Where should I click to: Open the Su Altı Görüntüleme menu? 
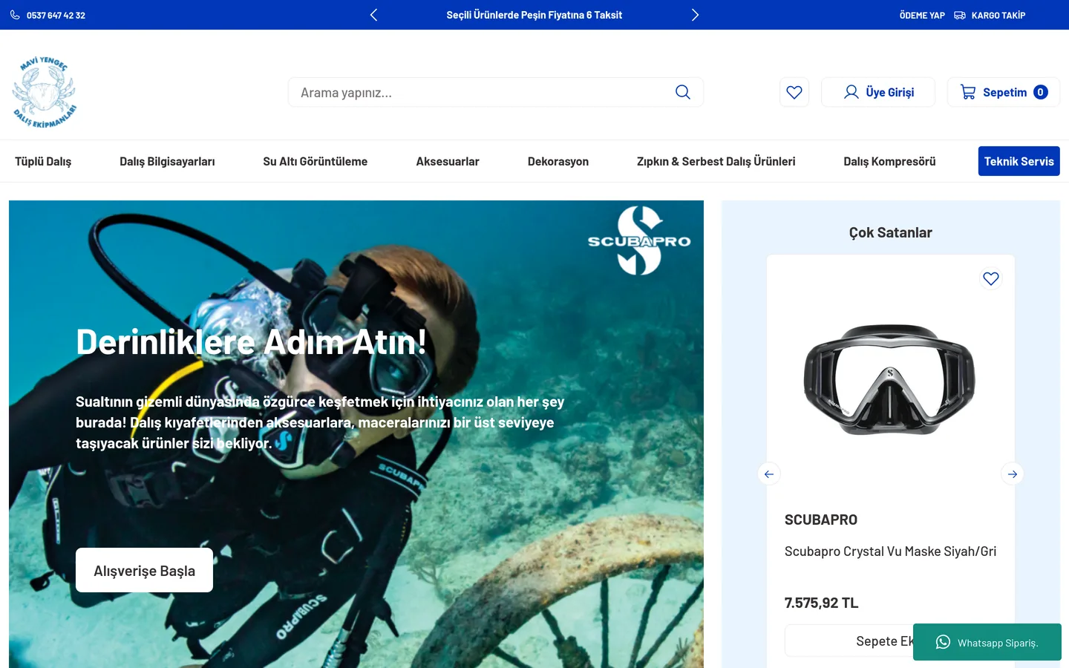click(315, 161)
